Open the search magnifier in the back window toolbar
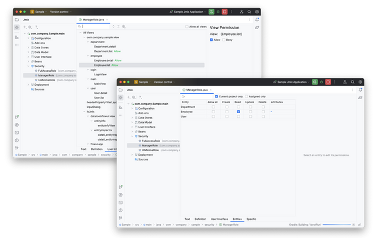374x238 pixels. tap(249, 12)
